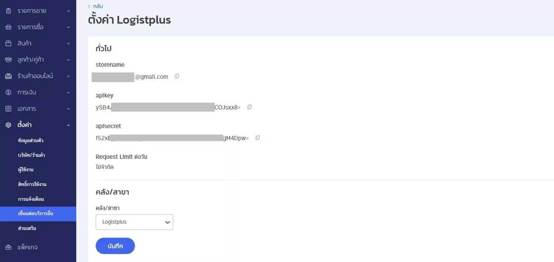Click the แพ็คเกจ briefcase icon
Image resolution: width=554 pixels, height=262 pixels.
click(x=8, y=247)
